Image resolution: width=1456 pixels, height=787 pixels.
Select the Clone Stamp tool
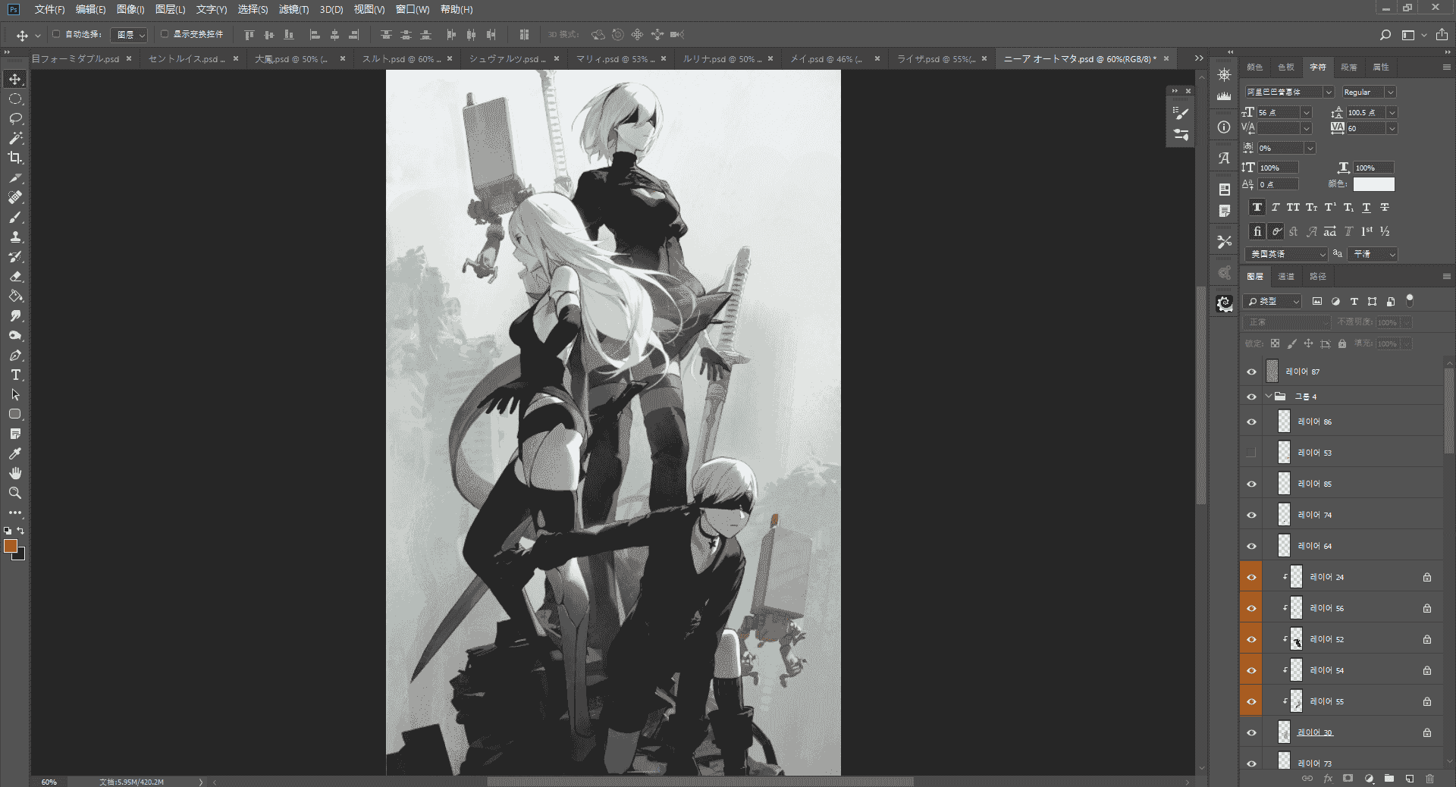pyautogui.click(x=15, y=237)
